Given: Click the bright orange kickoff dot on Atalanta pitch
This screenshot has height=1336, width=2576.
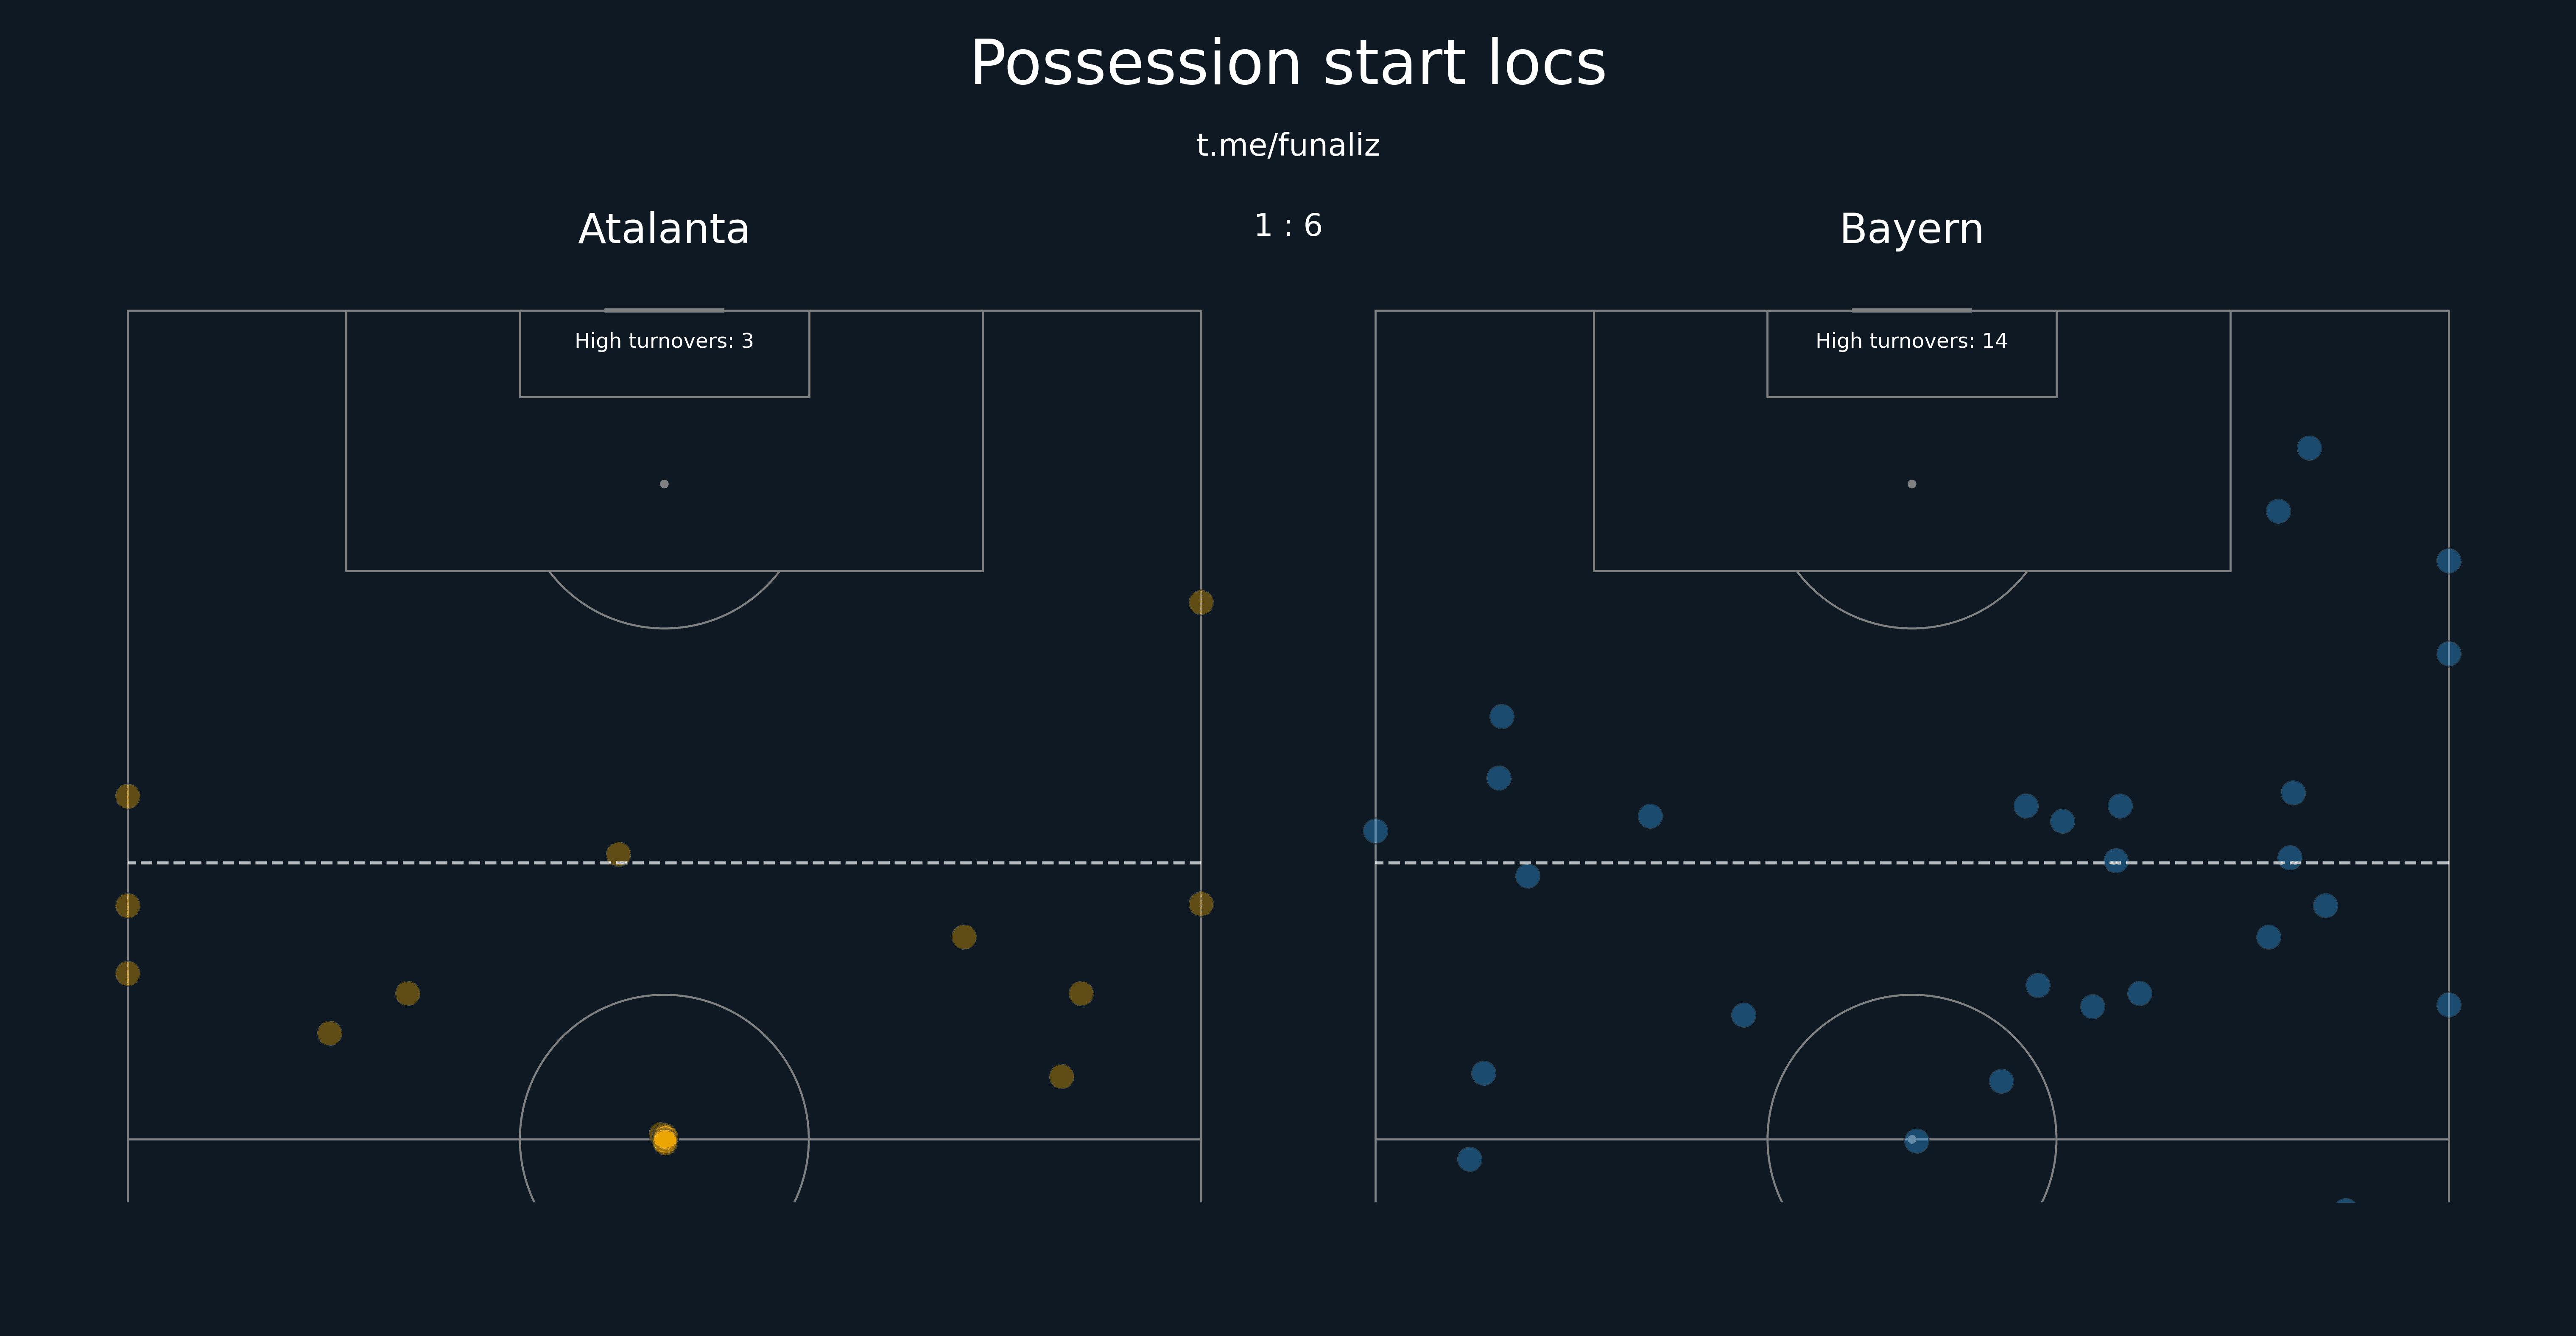Looking at the screenshot, I should click(665, 1140).
